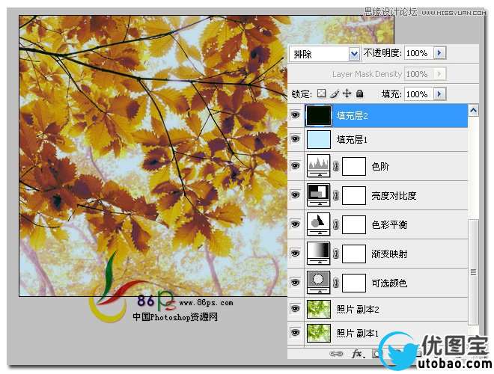
Task: Click the 不透明度 opacity value field
Action: coord(419,53)
